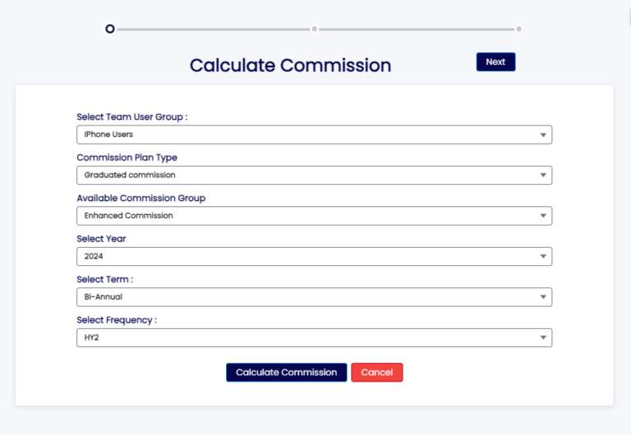Viewport: 631px width, 435px height.
Task: Click the Calculate Commission page heading
Action: 290,66
